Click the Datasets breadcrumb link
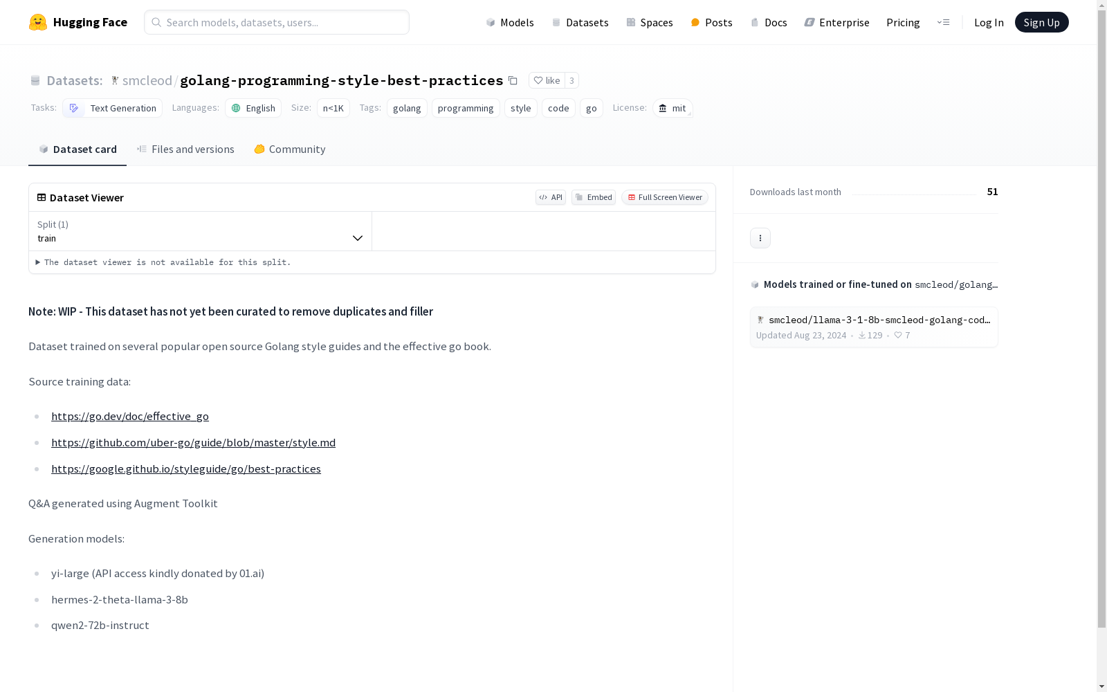The height and width of the screenshot is (692, 1107). tap(74, 80)
